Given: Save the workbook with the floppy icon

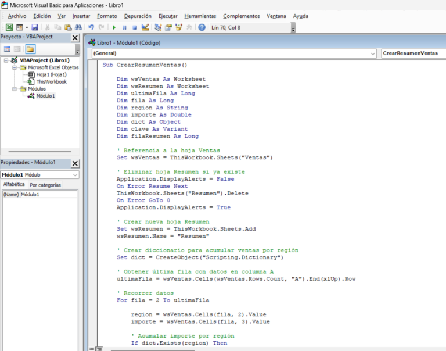Looking at the screenshot, I should tap(35, 27).
